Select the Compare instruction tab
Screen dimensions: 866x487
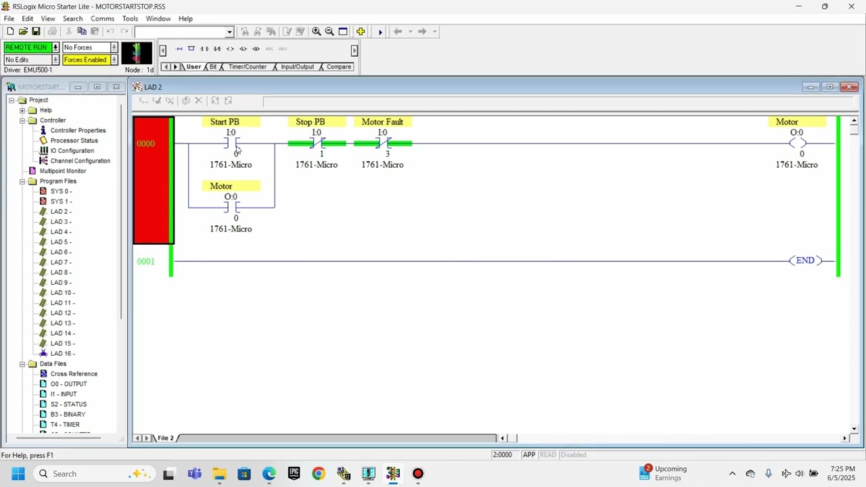(339, 67)
